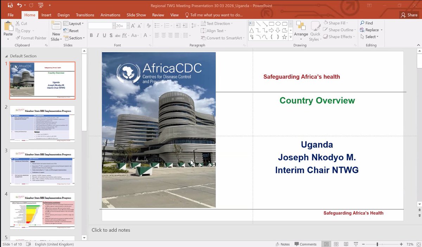The width and height of the screenshot is (422, 247).
Task: Switch to the Slide Show tab
Action: point(136,15)
